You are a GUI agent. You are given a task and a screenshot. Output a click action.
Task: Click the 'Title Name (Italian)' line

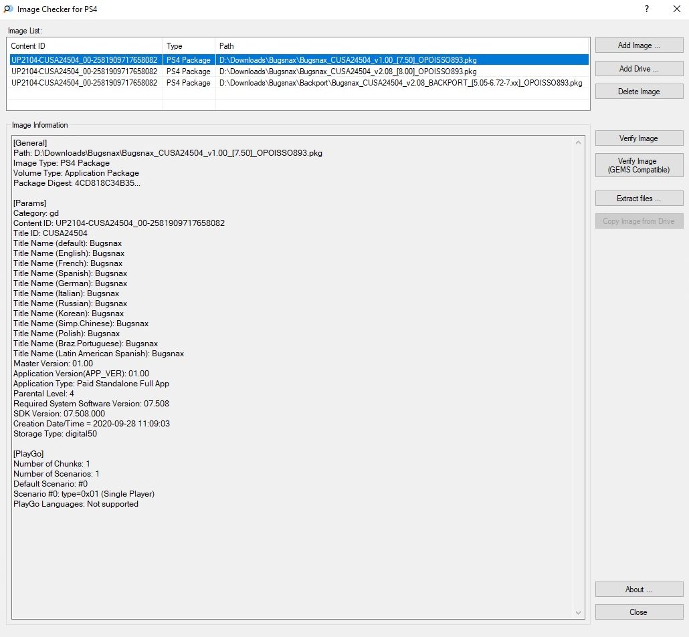point(66,293)
